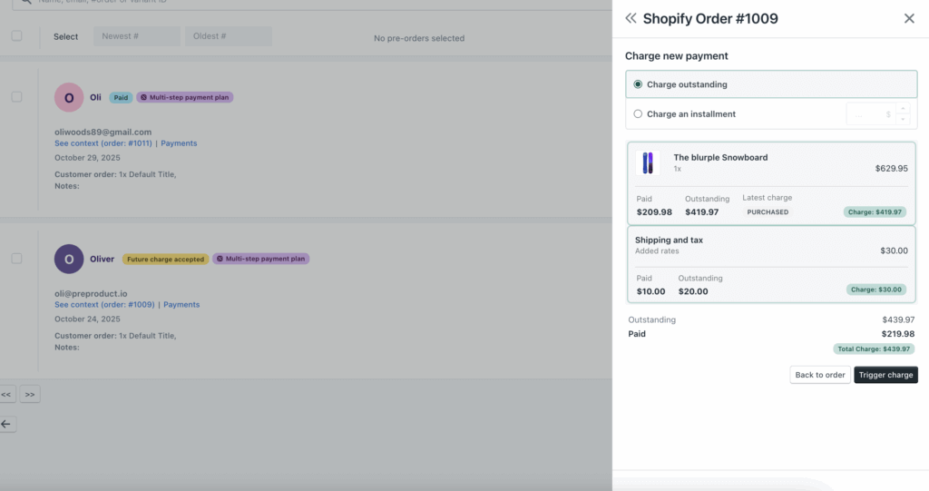Open See context link for order #1009

click(104, 304)
